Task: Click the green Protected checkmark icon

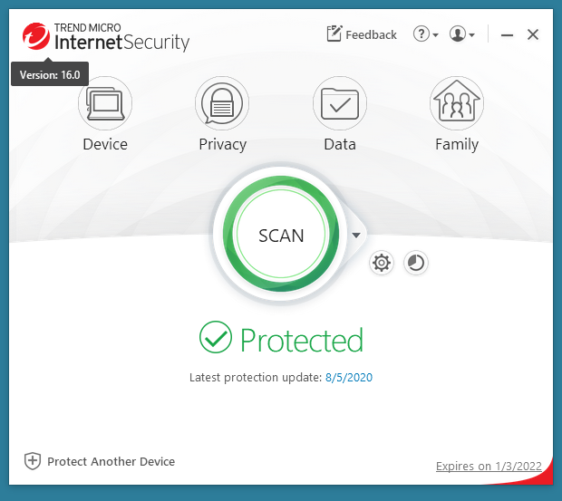Action: click(x=216, y=338)
